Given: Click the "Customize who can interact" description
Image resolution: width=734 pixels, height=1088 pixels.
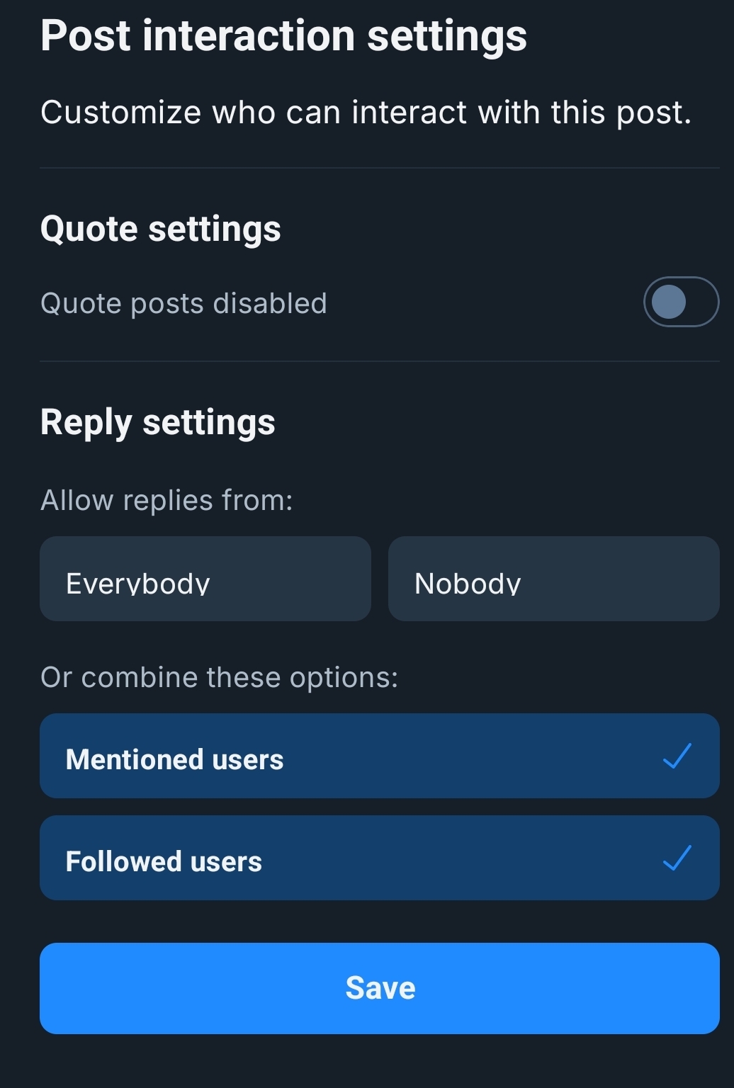Looking at the screenshot, I should coord(366,113).
